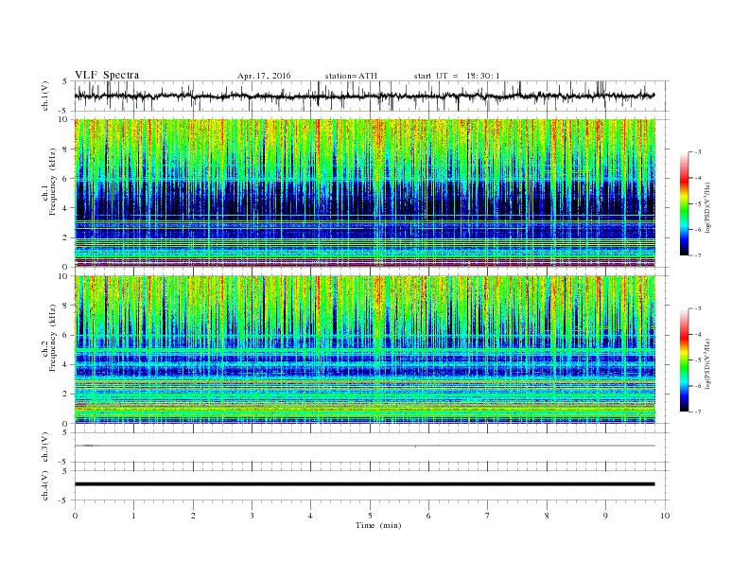Click the "-5" label on ch.2 colorbar
This screenshot has height=579, width=749.
[698, 360]
